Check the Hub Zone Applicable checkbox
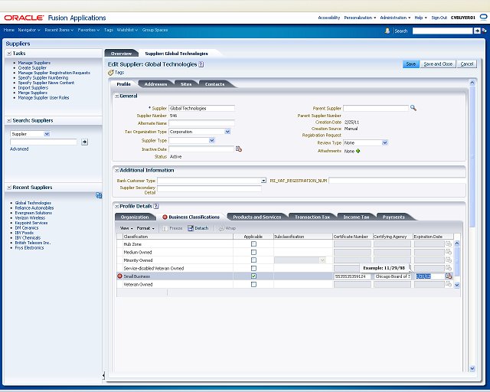The height and width of the screenshot is (392, 490). 253,243
